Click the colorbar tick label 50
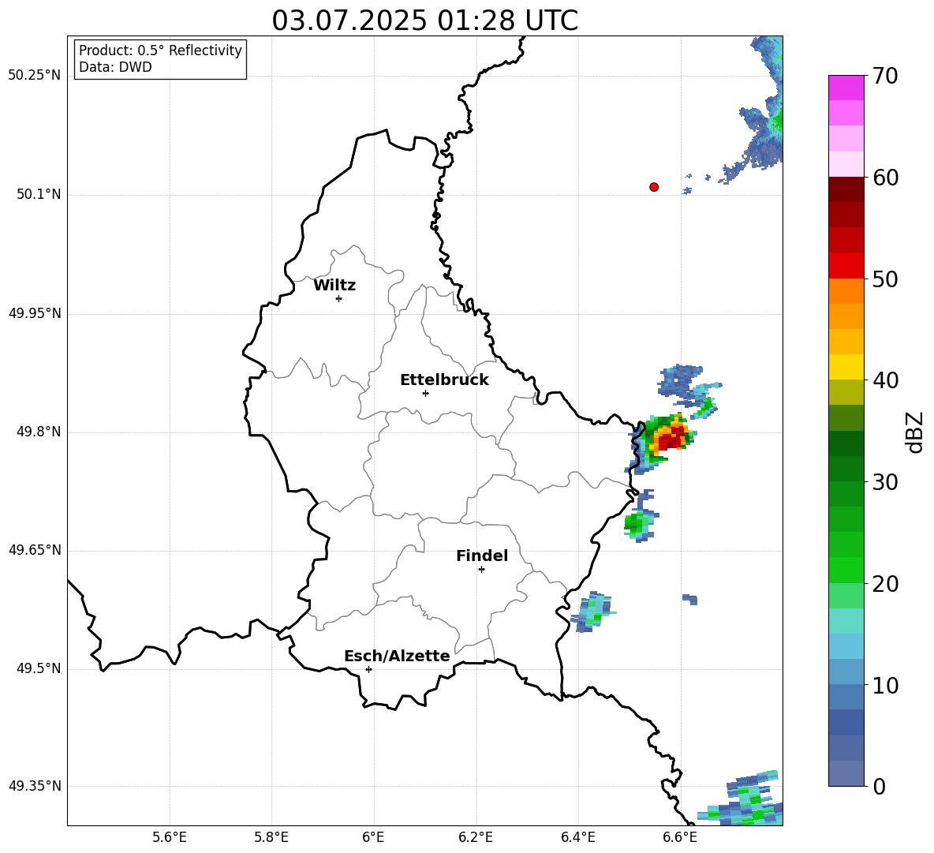This screenshot has height=853, width=934. pos(885,279)
